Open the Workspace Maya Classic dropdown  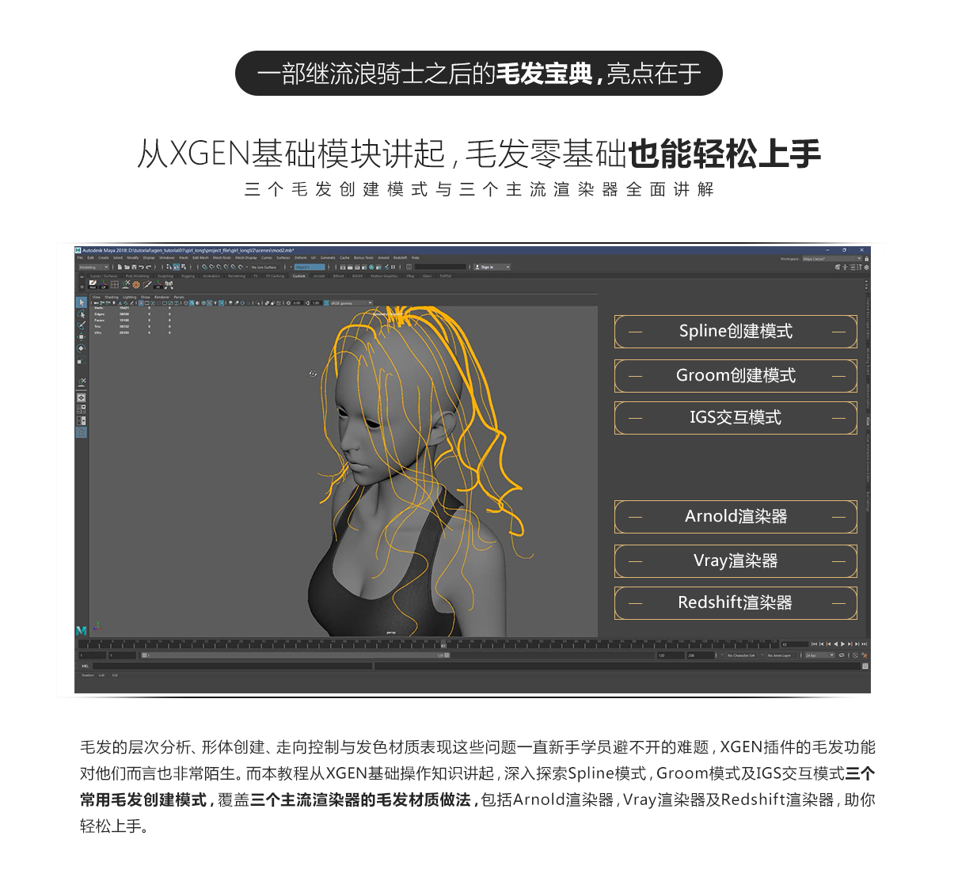click(x=832, y=259)
